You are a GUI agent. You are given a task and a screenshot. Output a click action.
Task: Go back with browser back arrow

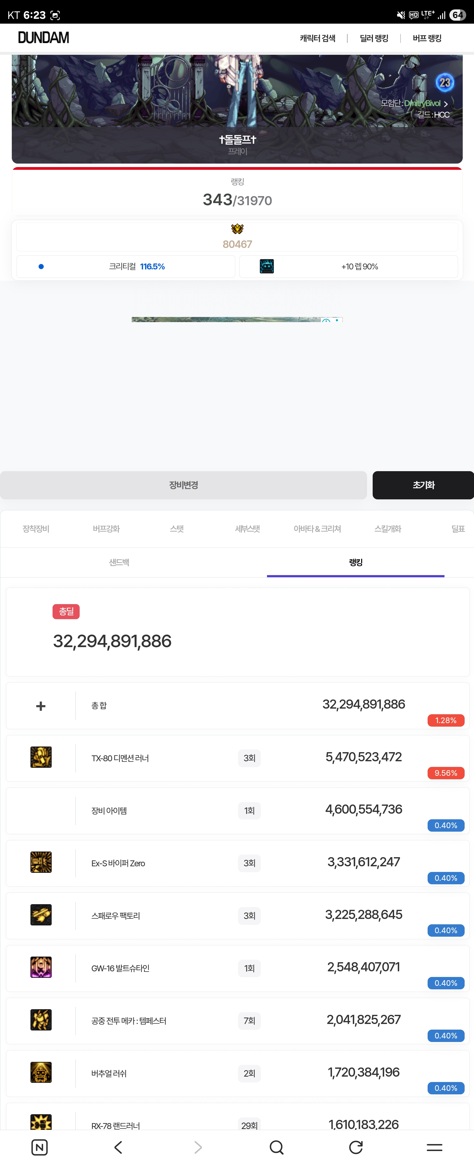[118, 1147]
